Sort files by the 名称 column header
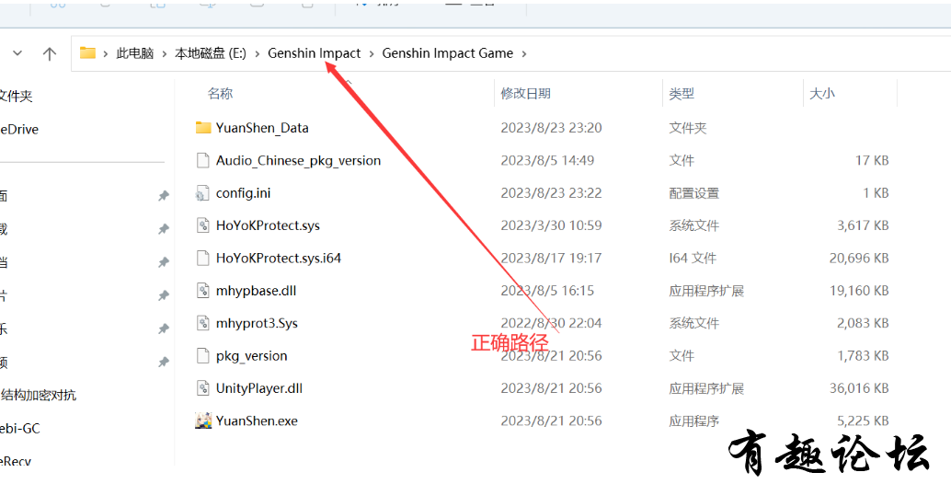Screen dimensions: 951x484 (x=220, y=94)
